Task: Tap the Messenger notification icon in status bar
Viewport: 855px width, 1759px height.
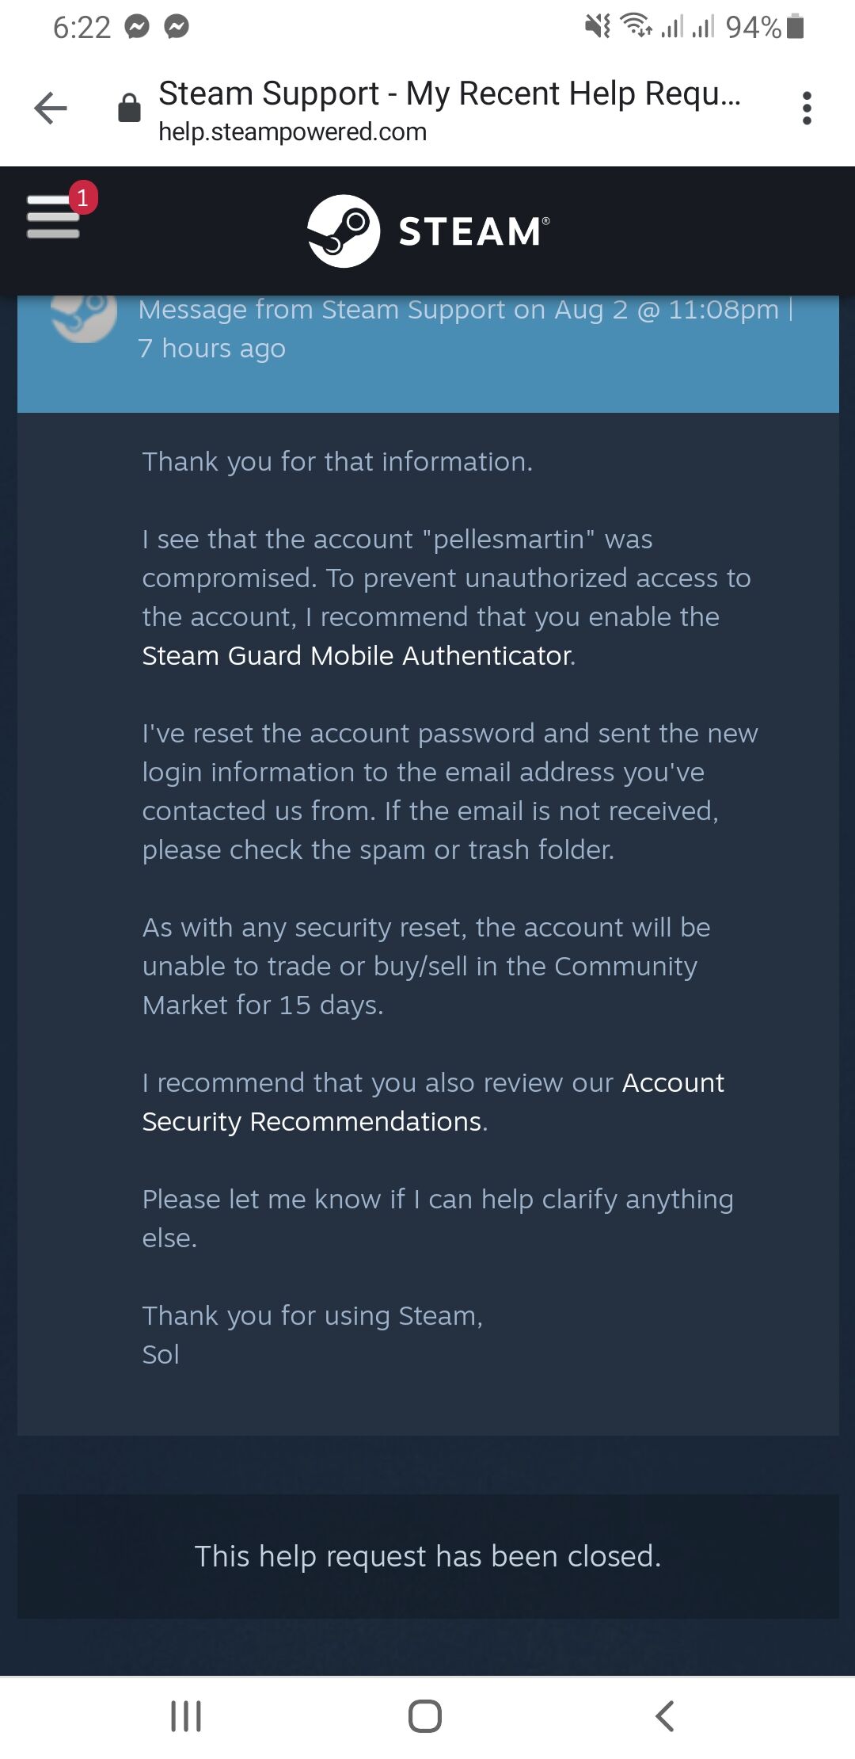Action: coord(137,28)
